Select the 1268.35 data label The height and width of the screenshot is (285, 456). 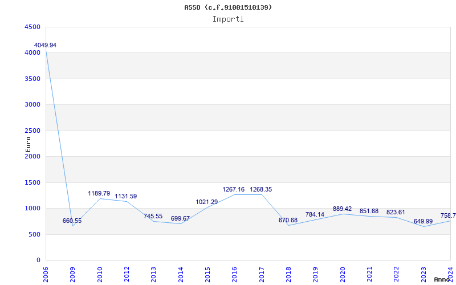coord(261,190)
